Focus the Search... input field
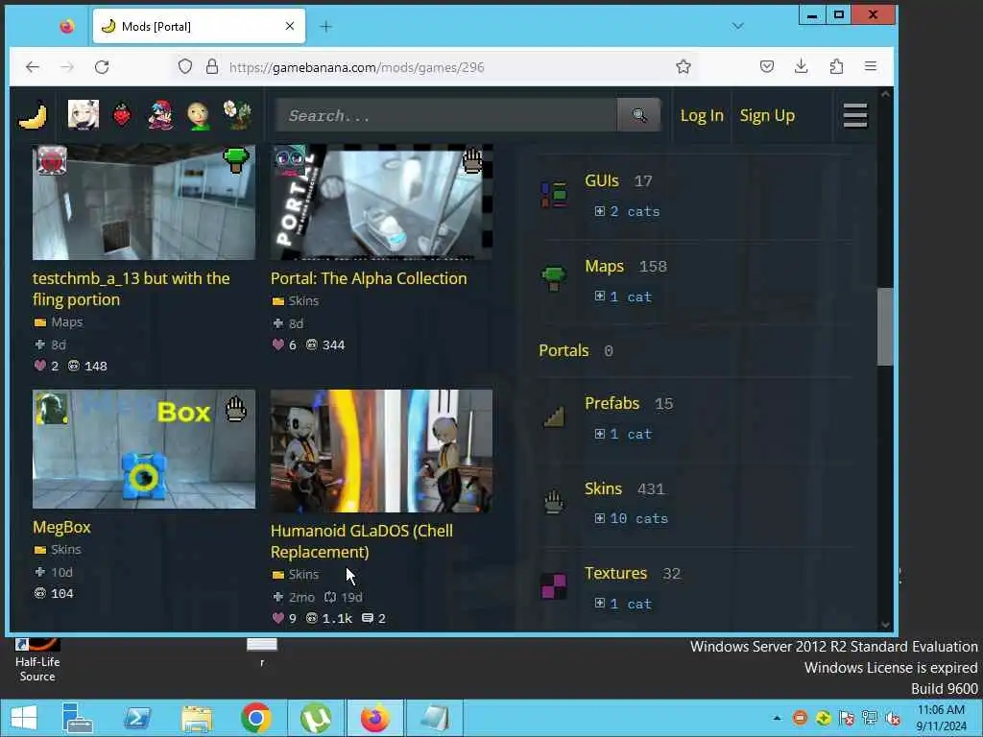This screenshot has width=983, height=737. [x=446, y=115]
